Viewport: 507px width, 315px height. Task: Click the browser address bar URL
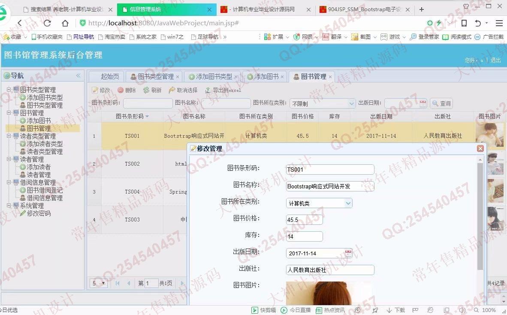[163, 23]
